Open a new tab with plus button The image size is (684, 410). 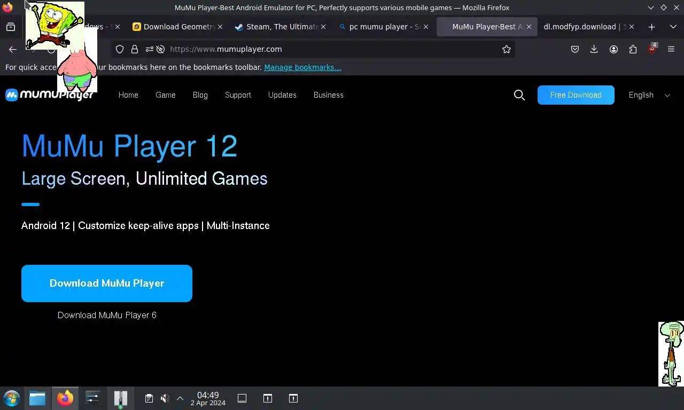(651, 27)
